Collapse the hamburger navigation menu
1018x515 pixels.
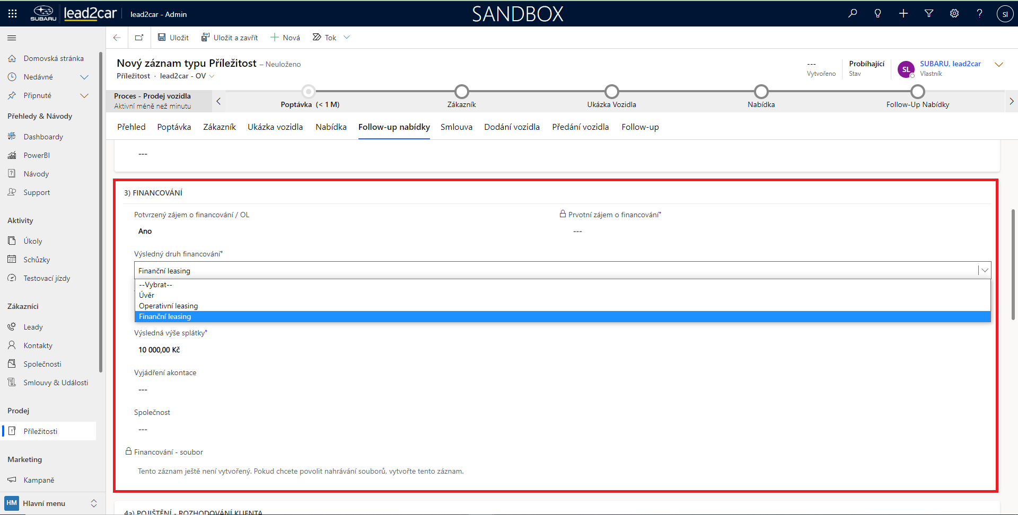point(12,38)
